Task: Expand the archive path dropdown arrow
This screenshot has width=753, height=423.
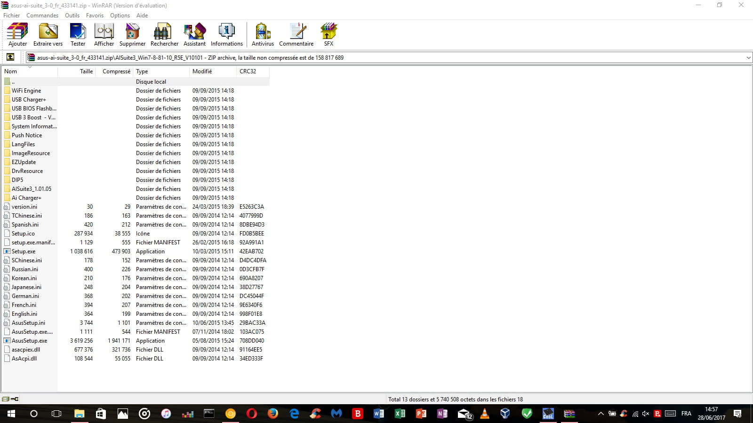Action: tap(748, 58)
